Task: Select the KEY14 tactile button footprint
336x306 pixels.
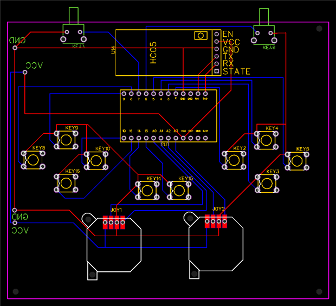Action: point(147,191)
